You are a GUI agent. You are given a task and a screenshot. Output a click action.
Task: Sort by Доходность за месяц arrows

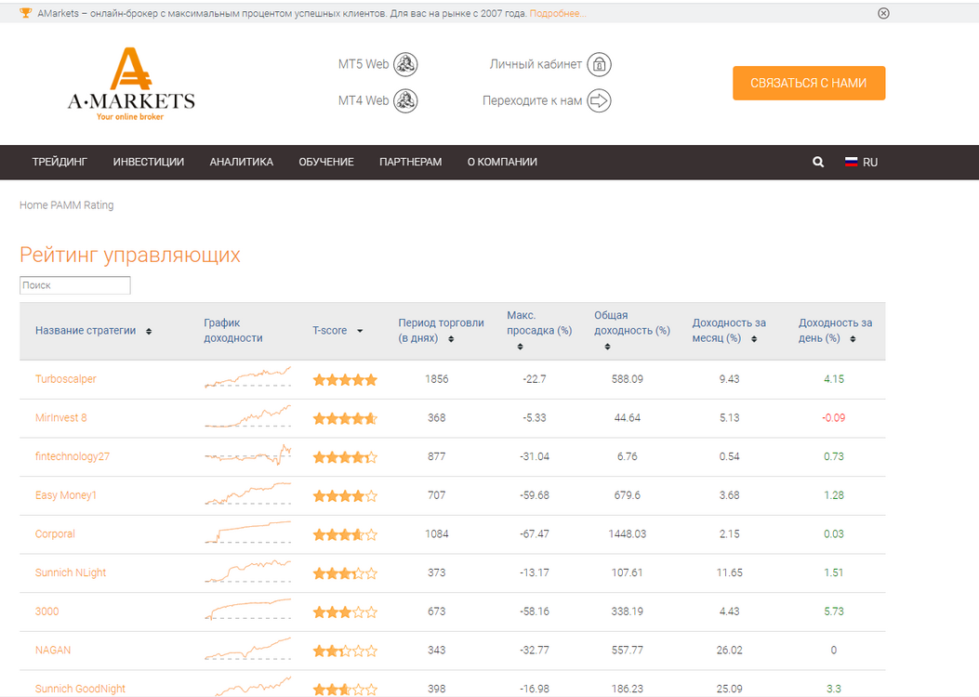click(x=754, y=339)
